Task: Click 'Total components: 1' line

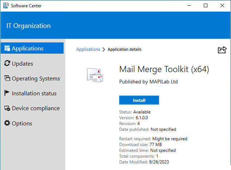Action: (139, 156)
